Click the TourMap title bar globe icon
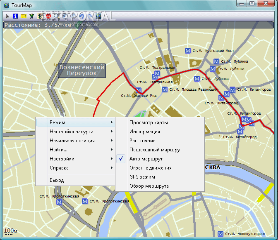Image resolution: width=278 pixels, height=240 pixels. click(x=6, y=5)
